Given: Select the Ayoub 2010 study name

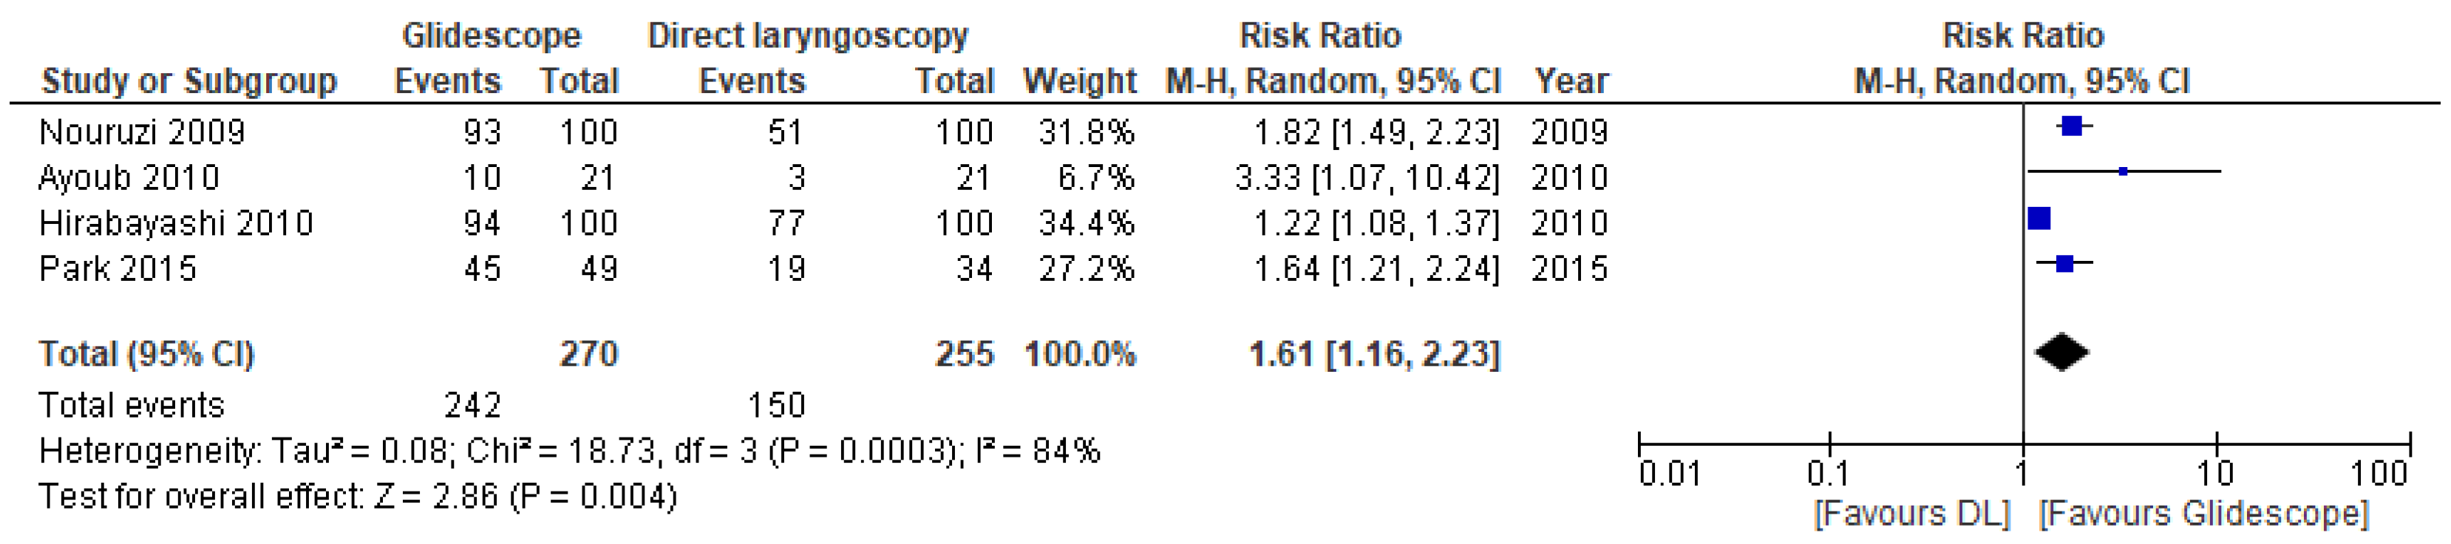Looking at the screenshot, I should [129, 177].
